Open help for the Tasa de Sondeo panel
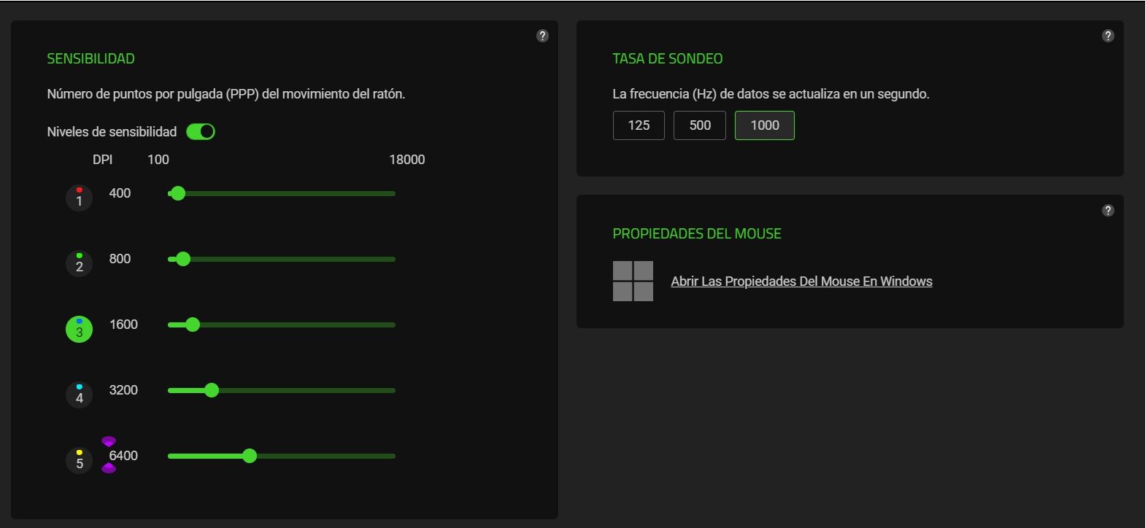The image size is (1145, 528). click(x=1108, y=36)
